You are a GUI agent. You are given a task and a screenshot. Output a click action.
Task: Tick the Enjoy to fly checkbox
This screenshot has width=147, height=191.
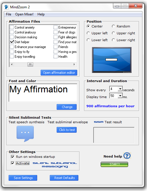point(12,52)
